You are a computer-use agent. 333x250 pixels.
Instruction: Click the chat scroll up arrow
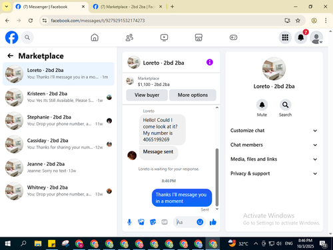217,107
